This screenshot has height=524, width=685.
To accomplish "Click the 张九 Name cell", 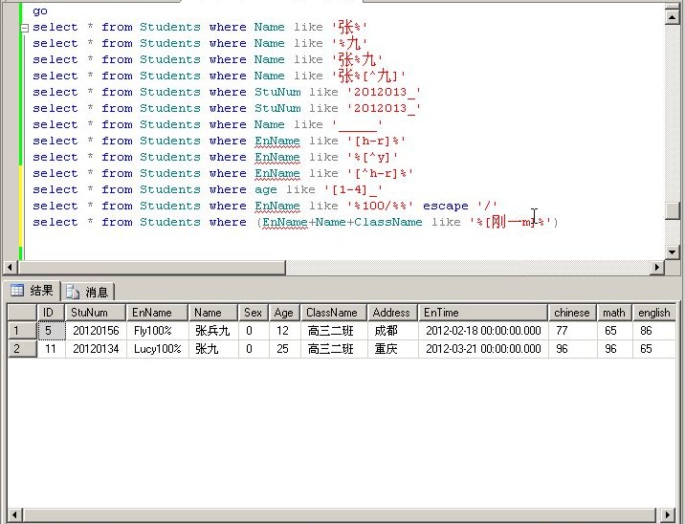I will (x=213, y=349).
